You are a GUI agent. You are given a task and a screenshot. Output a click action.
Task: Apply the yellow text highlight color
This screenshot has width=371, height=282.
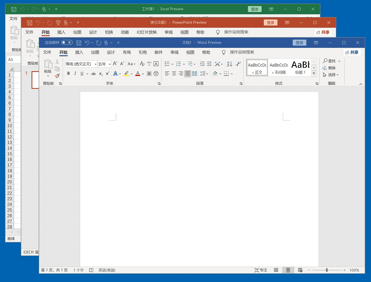(126, 74)
